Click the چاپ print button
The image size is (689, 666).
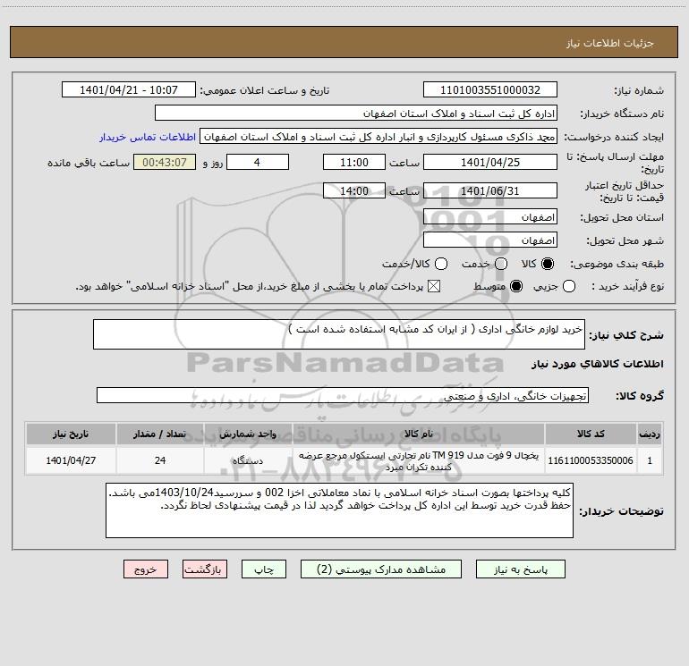click(264, 569)
